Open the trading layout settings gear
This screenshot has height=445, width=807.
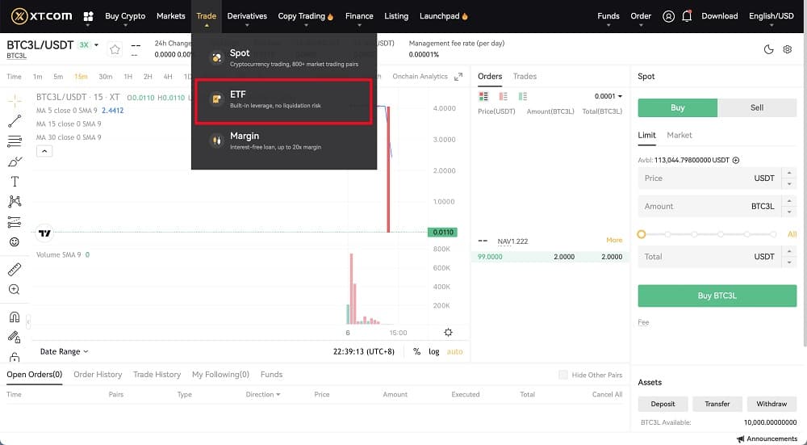788,49
